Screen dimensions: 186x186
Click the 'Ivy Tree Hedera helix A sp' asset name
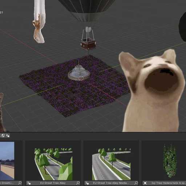click(169, 183)
